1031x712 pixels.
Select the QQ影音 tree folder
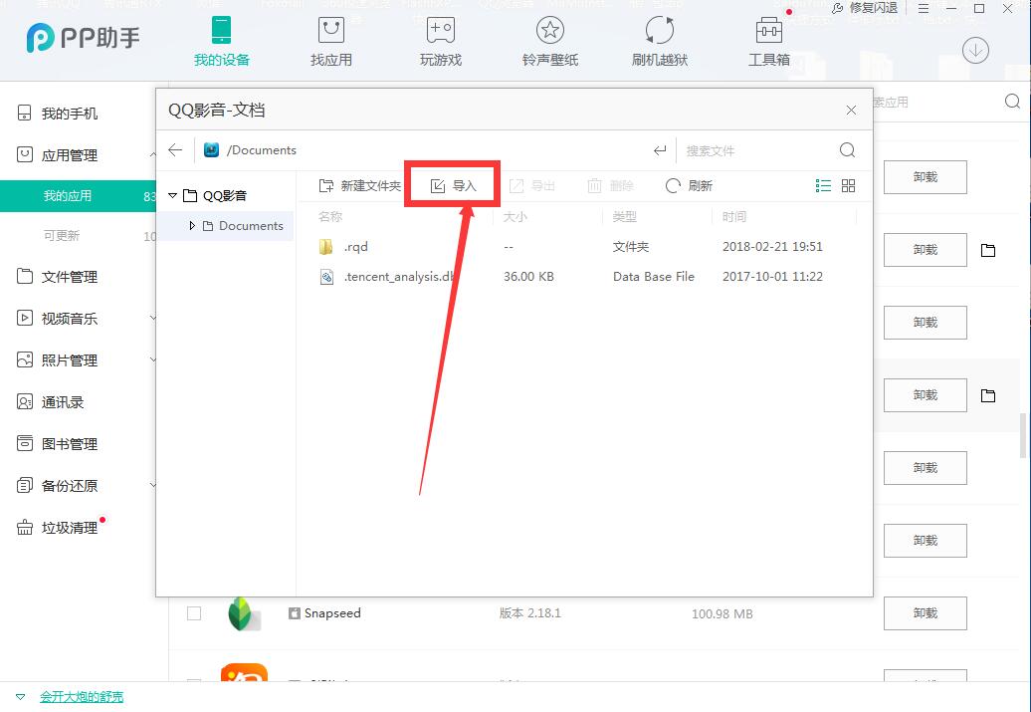pos(214,195)
